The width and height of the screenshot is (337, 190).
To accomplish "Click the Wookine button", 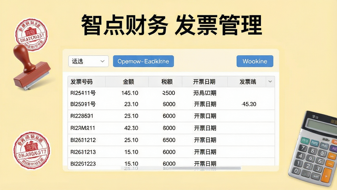I will (255, 61).
